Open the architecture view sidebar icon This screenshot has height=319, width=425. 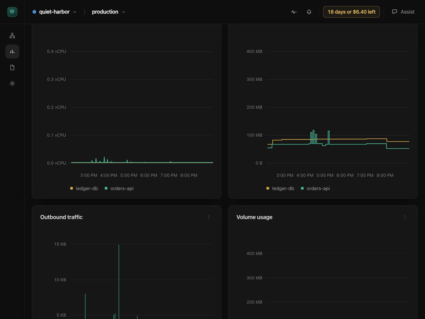[12, 36]
